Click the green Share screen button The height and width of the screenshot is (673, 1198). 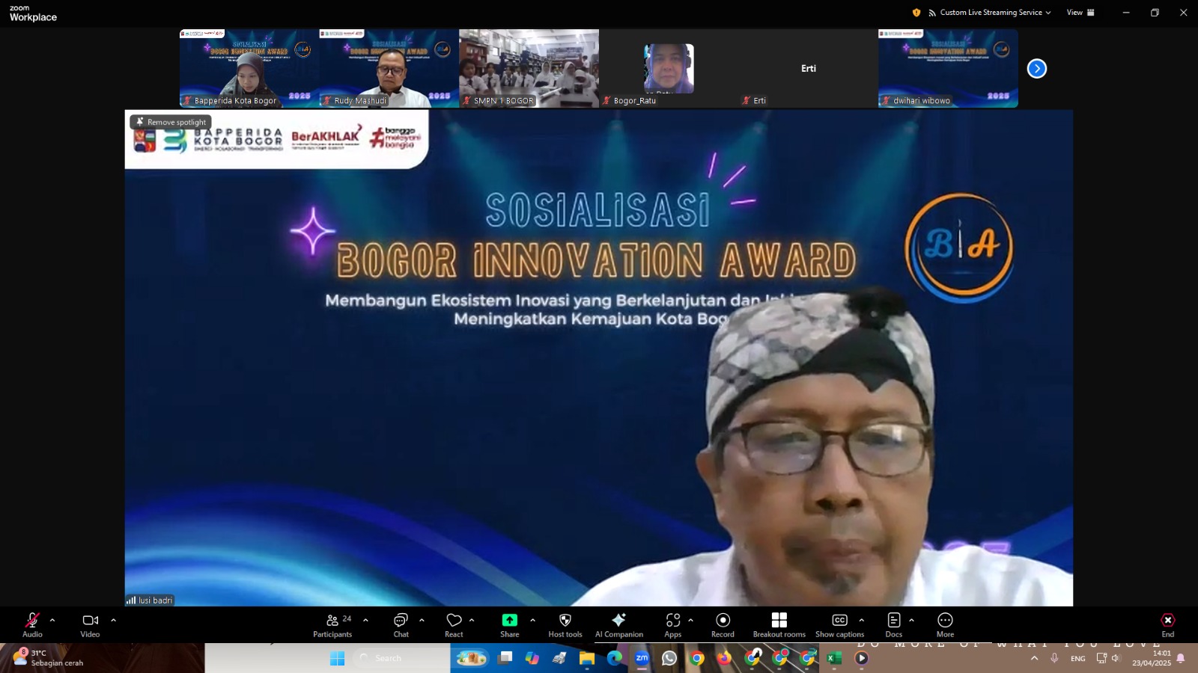tap(510, 625)
